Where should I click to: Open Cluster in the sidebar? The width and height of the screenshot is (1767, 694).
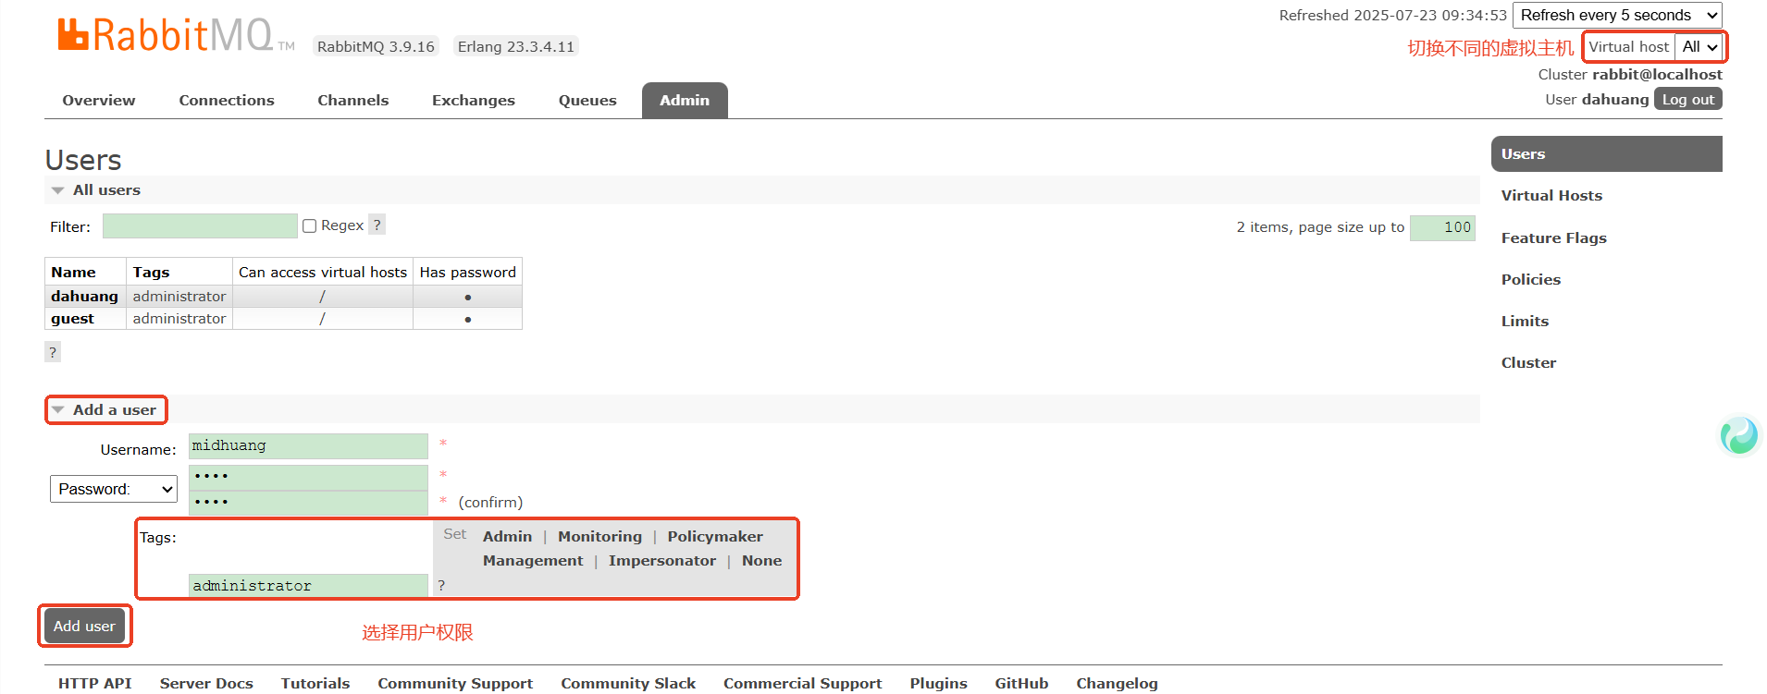pos(1528,362)
